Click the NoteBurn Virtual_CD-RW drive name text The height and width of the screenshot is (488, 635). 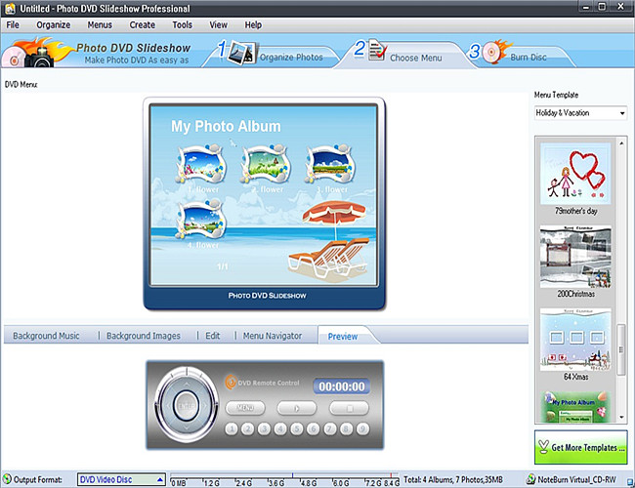point(576,479)
